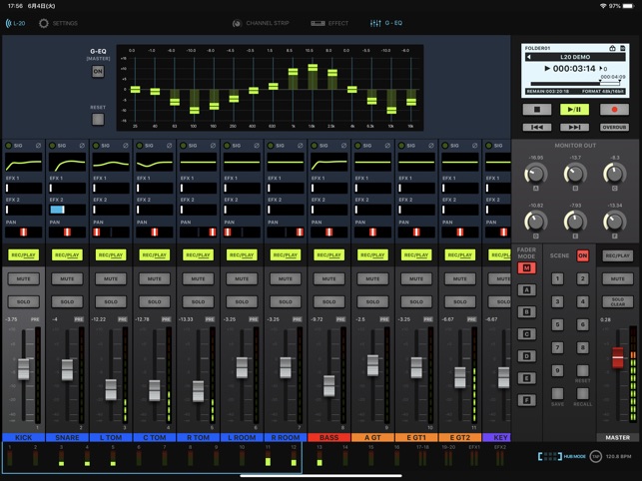Turn off the Scene ON toggle

pyautogui.click(x=583, y=255)
